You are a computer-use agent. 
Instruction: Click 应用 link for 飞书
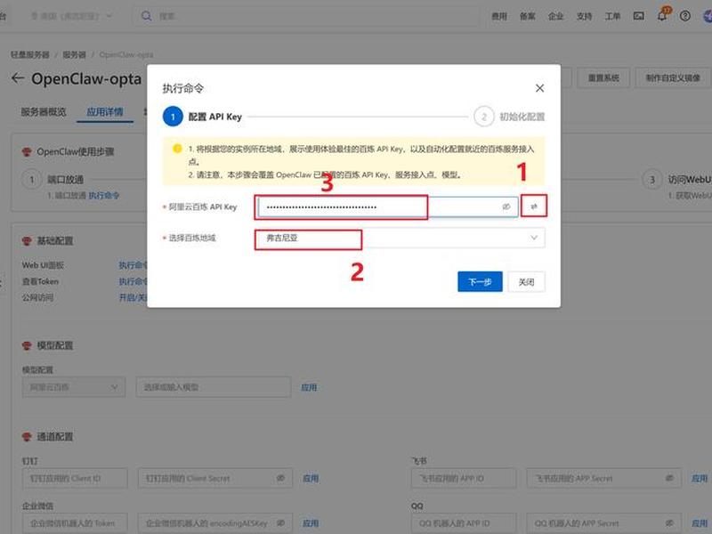700,478
